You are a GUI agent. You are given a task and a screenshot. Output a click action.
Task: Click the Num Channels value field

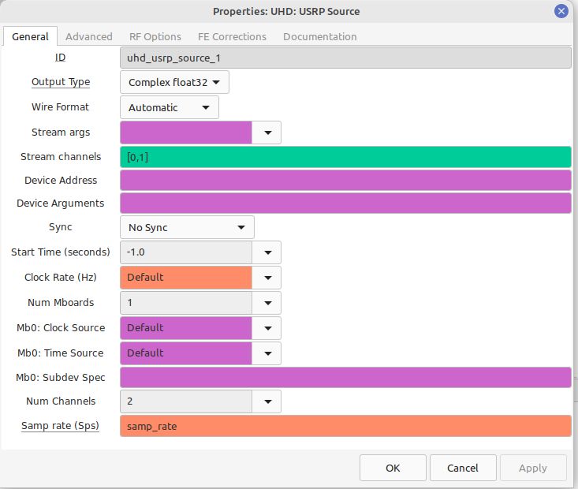pyautogui.click(x=186, y=401)
